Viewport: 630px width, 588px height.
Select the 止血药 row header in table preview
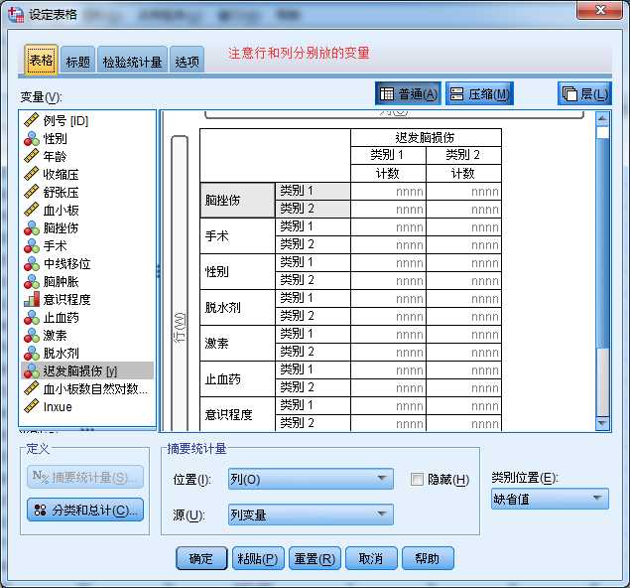pos(237,378)
